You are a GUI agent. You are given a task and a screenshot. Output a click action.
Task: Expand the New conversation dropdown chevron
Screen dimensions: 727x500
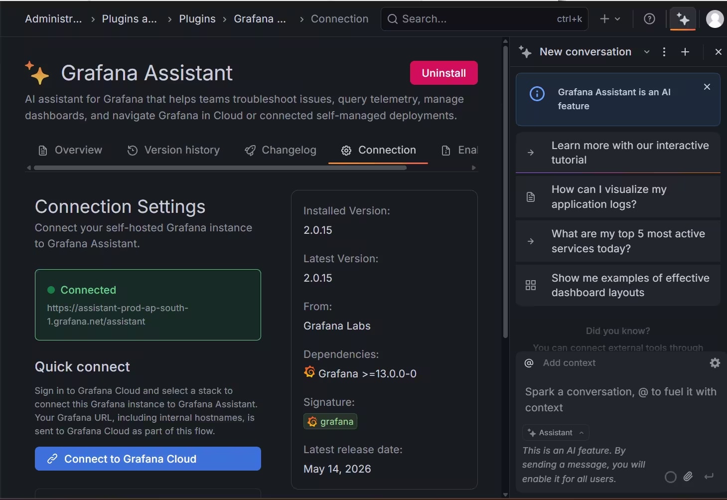click(x=647, y=52)
